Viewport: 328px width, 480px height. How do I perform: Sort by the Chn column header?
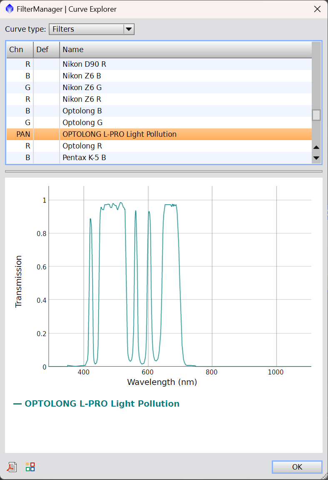(x=20, y=50)
